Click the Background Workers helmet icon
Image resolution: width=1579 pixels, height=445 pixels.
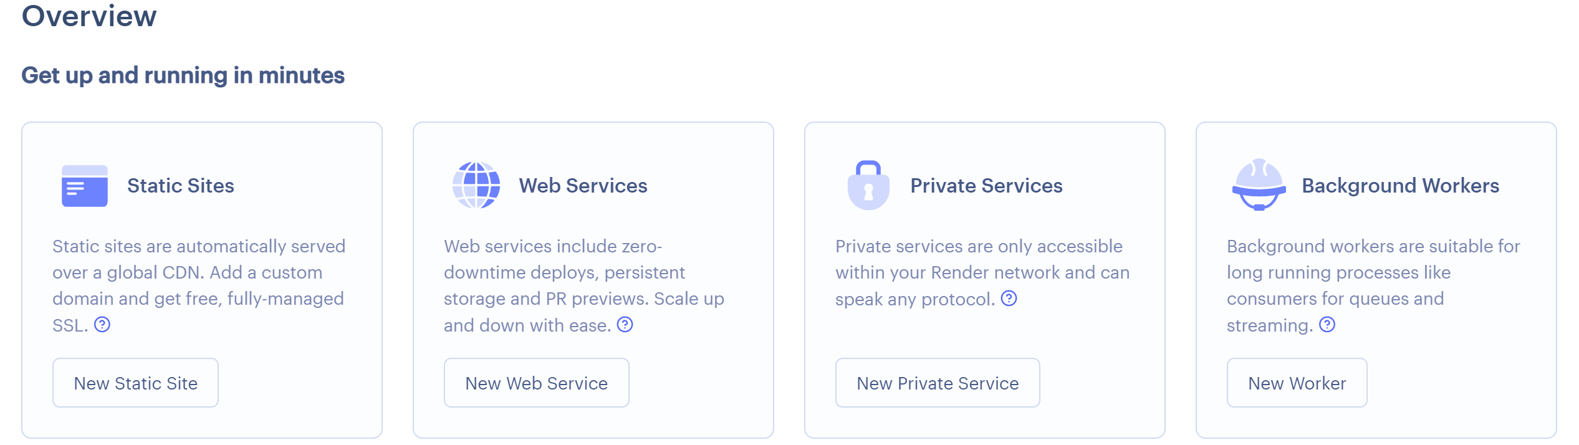coord(1259,186)
